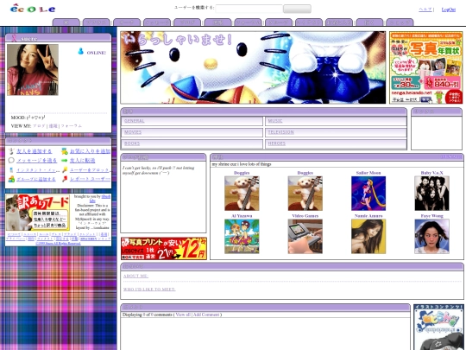Screen dimensions: 466x350
Task: Click the Ecole logo
Action: [33, 9]
